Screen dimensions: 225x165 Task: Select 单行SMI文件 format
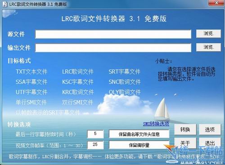(x=31, y=103)
